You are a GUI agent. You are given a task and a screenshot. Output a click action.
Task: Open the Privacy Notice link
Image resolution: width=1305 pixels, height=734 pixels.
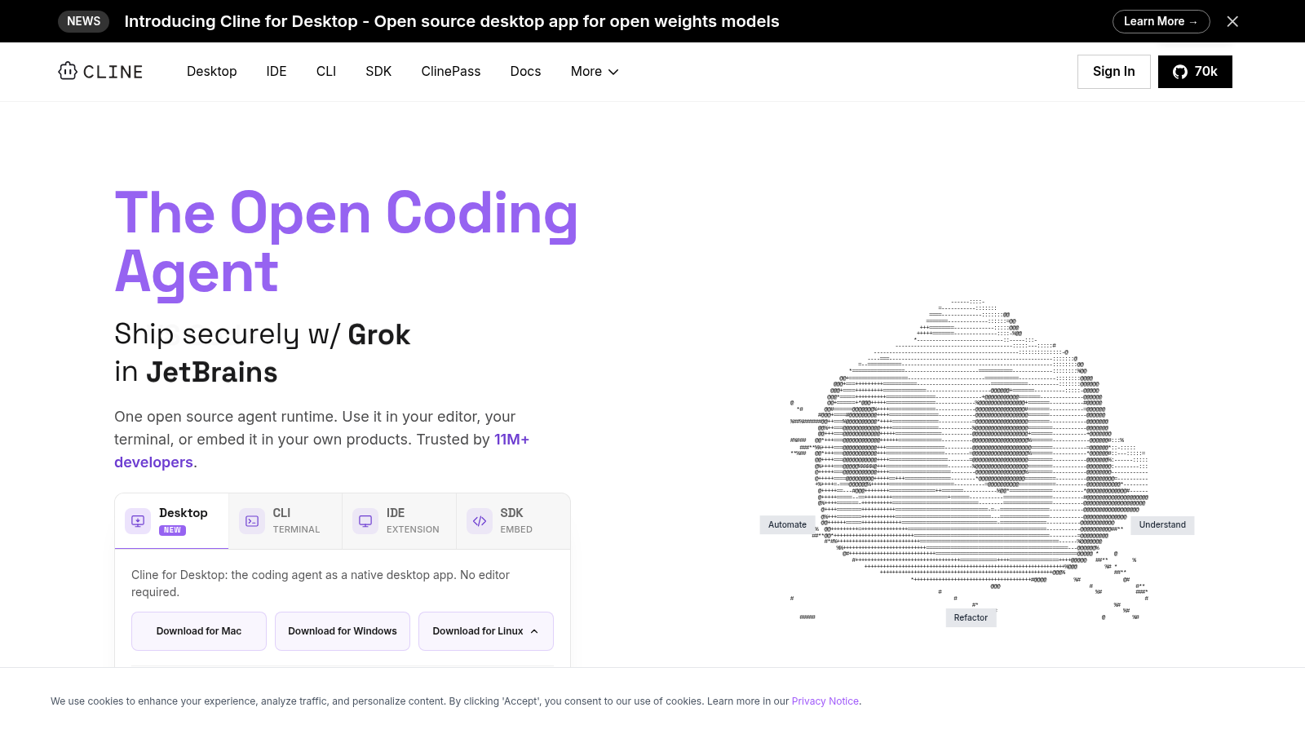point(825,701)
